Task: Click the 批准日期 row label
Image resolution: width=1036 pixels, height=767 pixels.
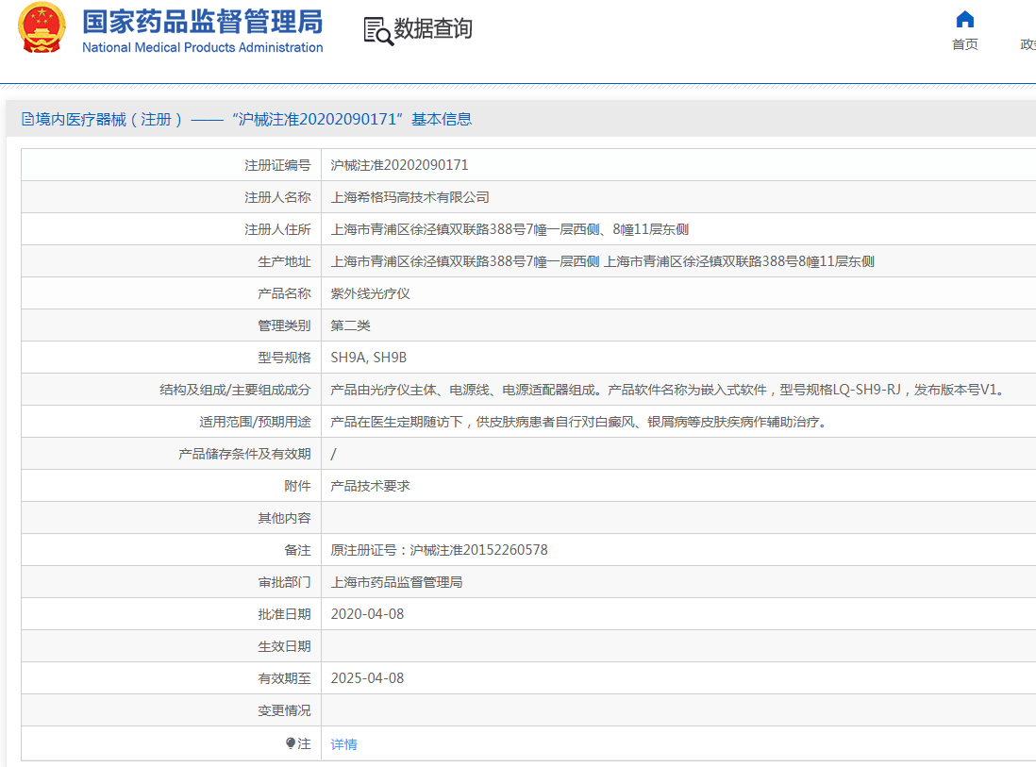Action: [284, 614]
